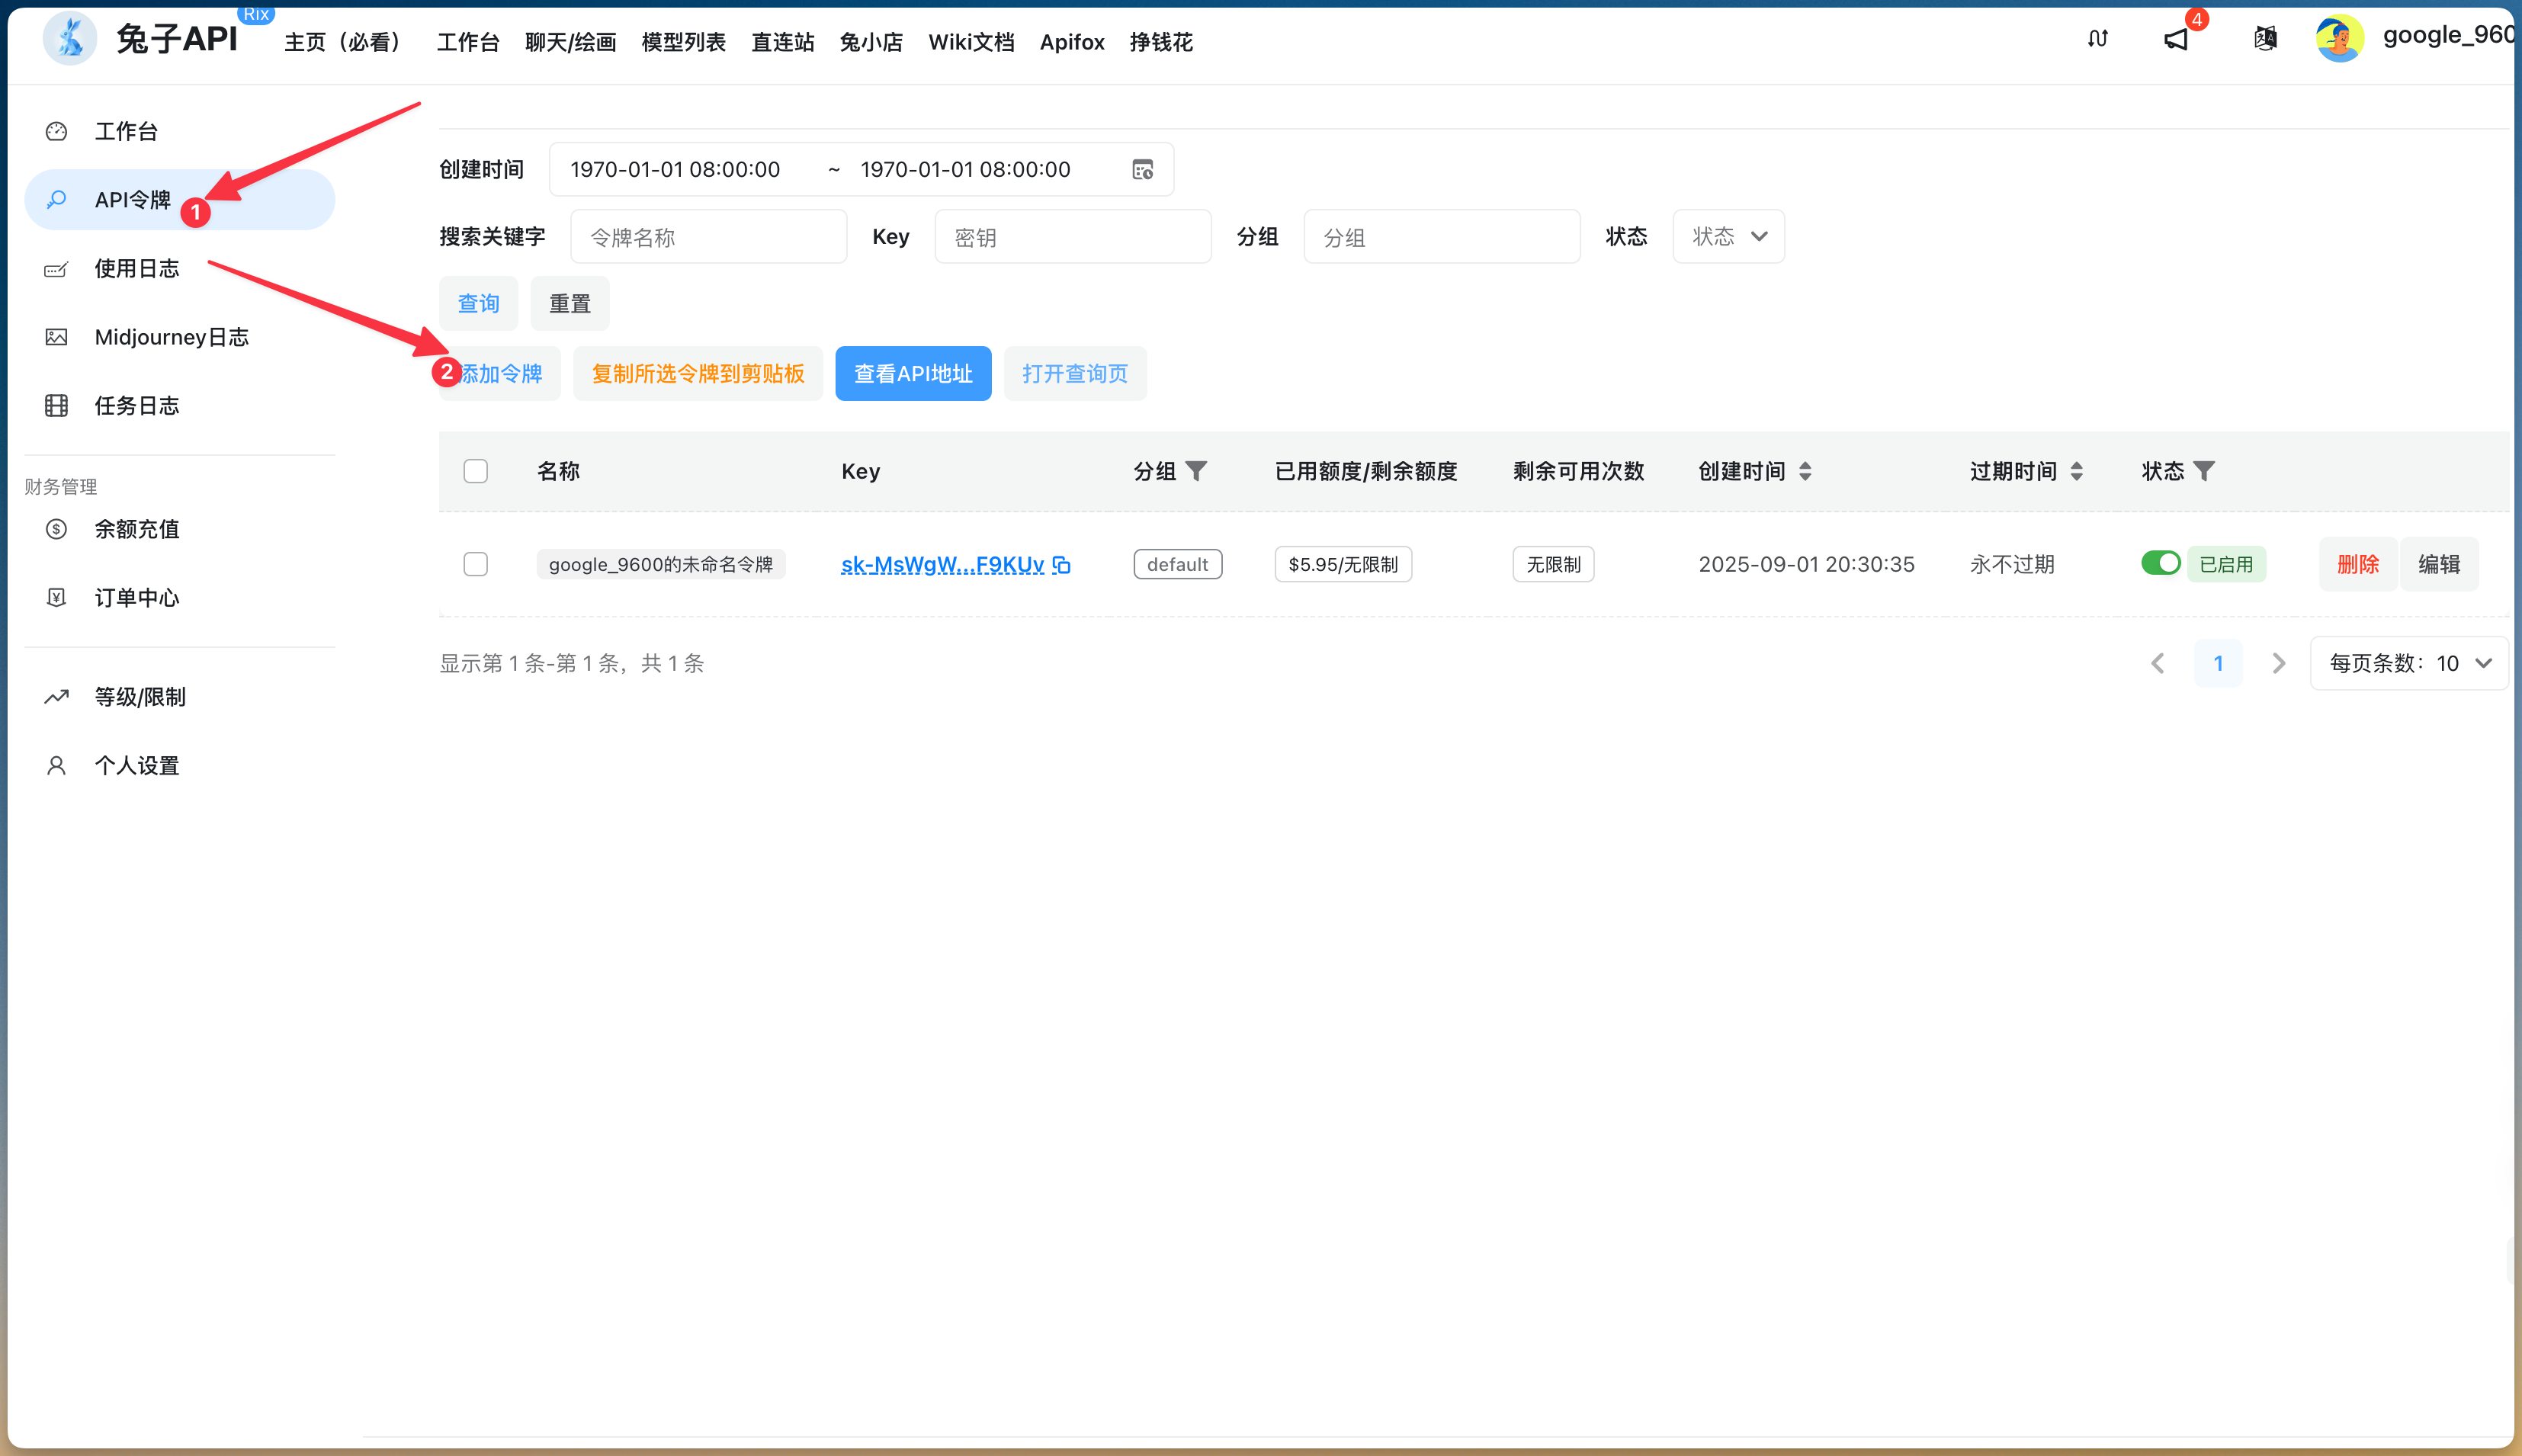Disable the token's 已启用 status toggle

click(2161, 563)
